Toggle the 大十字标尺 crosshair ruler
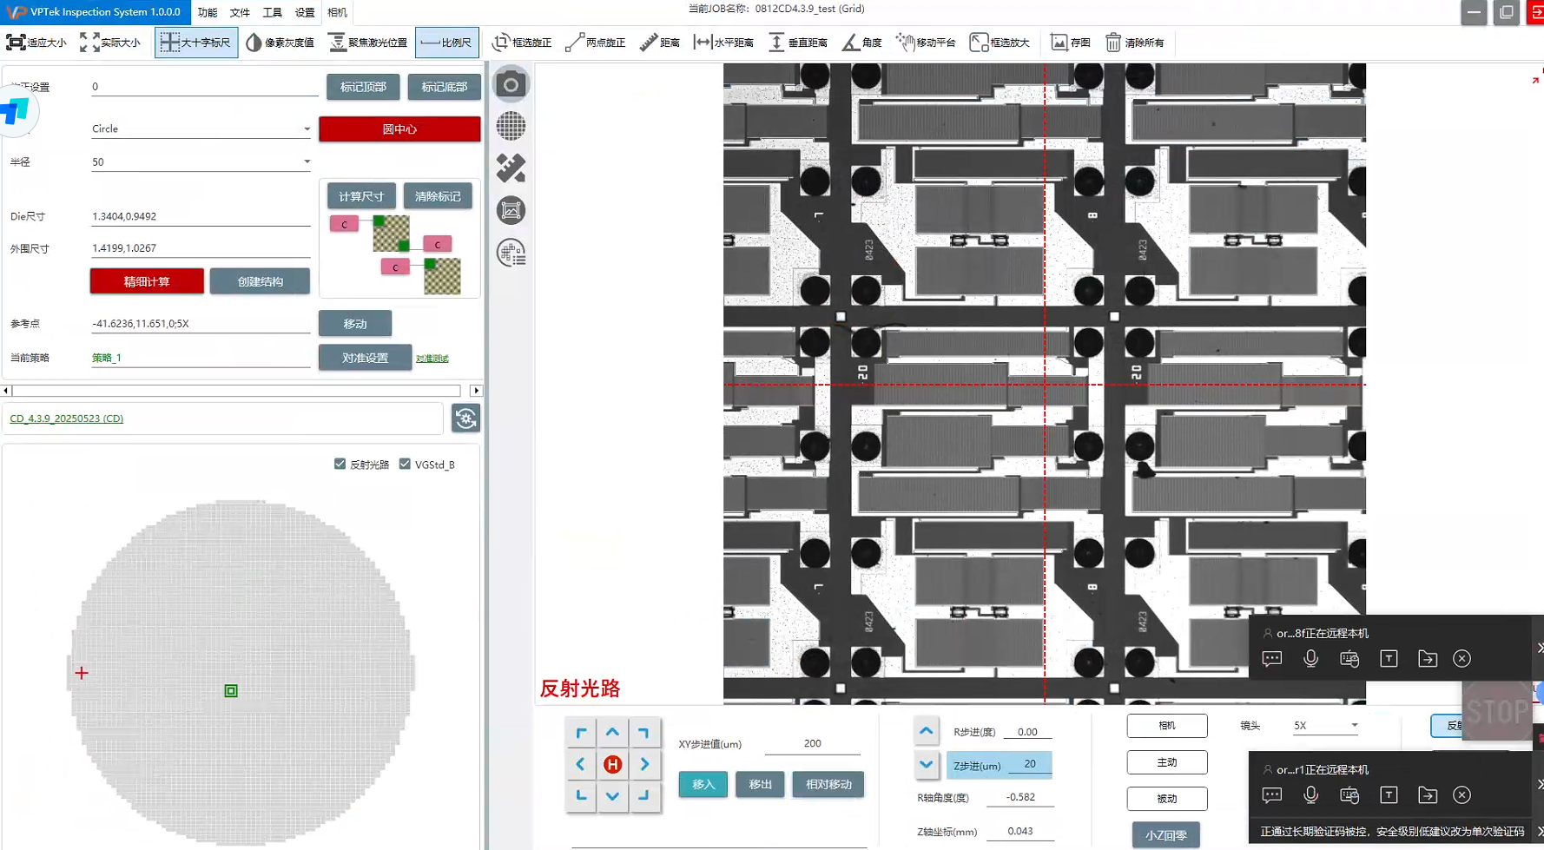The width and height of the screenshot is (1544, 850). [x=196, y=43]
